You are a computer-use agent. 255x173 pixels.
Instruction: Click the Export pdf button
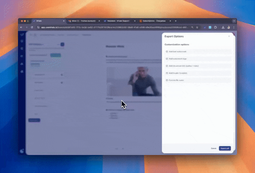[x=225, y=148]
